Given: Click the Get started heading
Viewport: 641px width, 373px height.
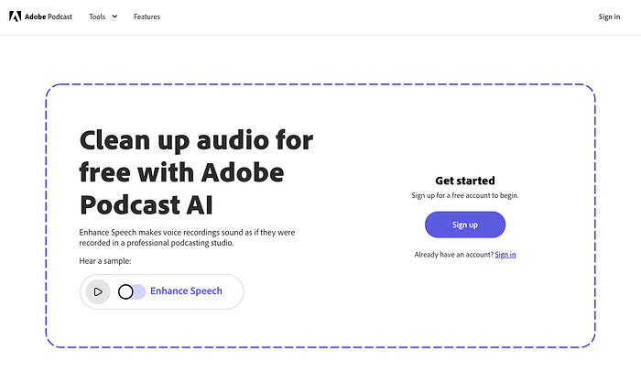Looking at the screenshot, I should pyautogui.click(x=465, y=181).
